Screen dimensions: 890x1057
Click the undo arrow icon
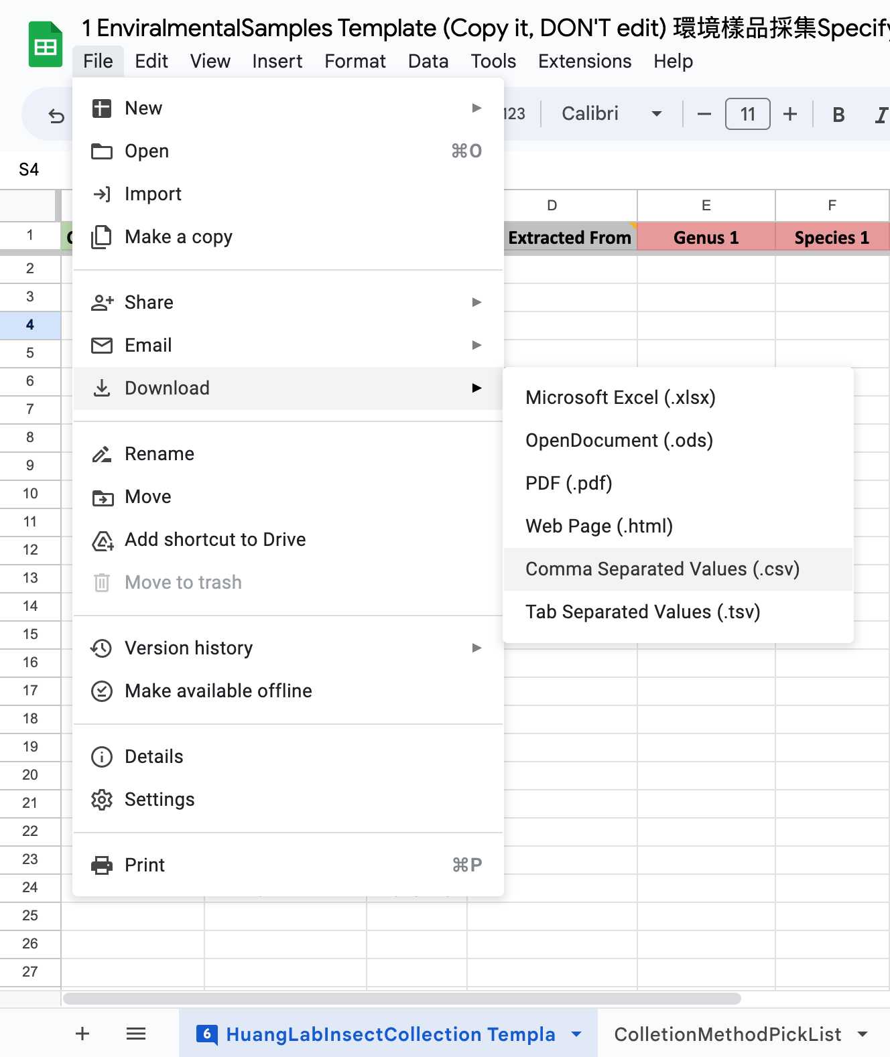tap(56, 116)
